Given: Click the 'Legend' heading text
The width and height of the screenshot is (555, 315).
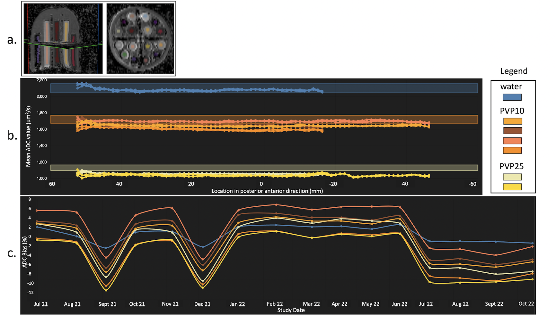Looking at the screenshot, I should click(514, 71).
